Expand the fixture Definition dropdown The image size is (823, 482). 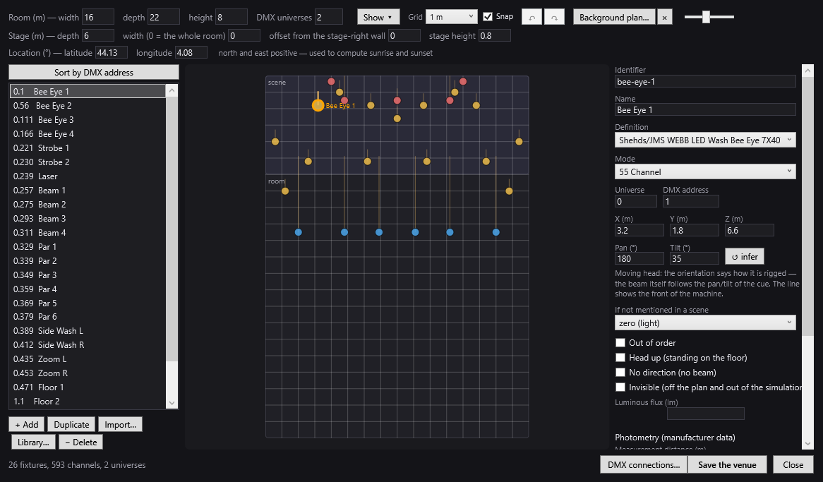click(x=705, y=140)
